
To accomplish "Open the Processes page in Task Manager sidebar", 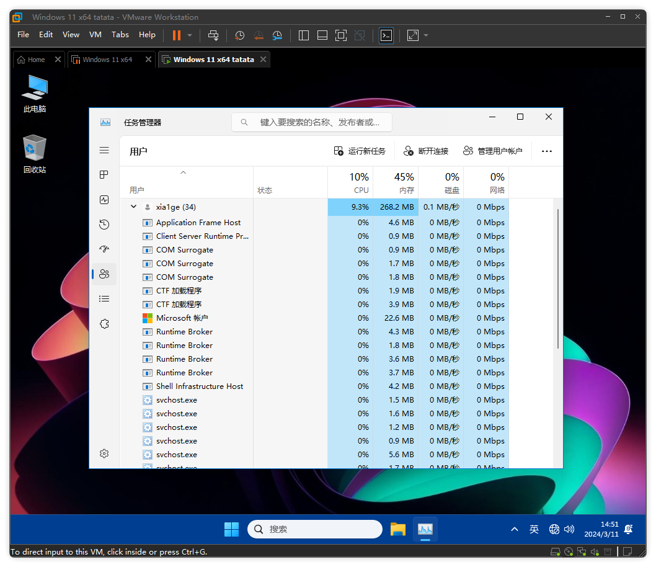I will (x=104, y=175).
